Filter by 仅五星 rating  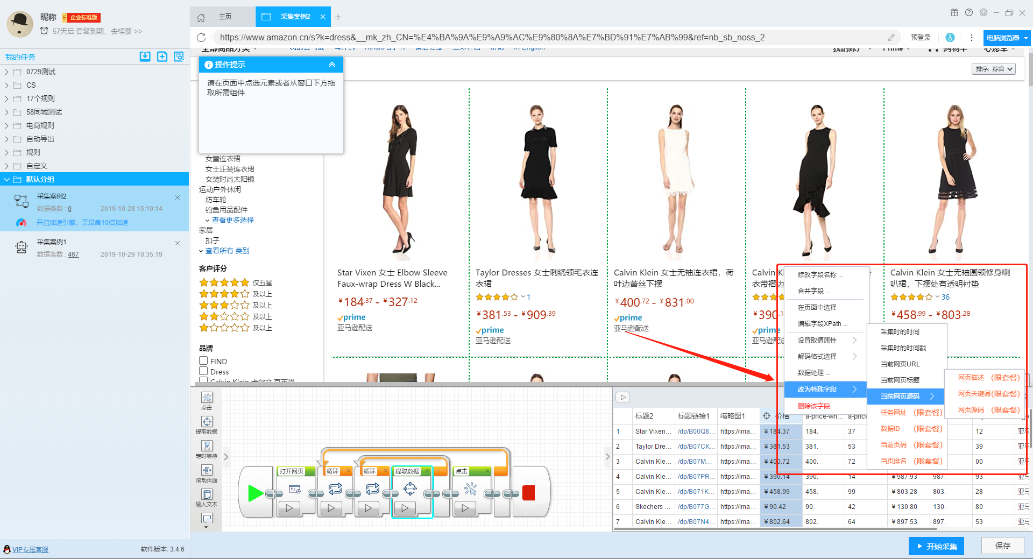tap(236, 282)
